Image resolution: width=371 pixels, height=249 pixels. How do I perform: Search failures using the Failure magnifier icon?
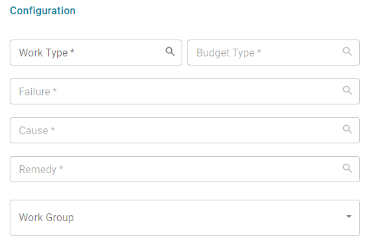348,90
